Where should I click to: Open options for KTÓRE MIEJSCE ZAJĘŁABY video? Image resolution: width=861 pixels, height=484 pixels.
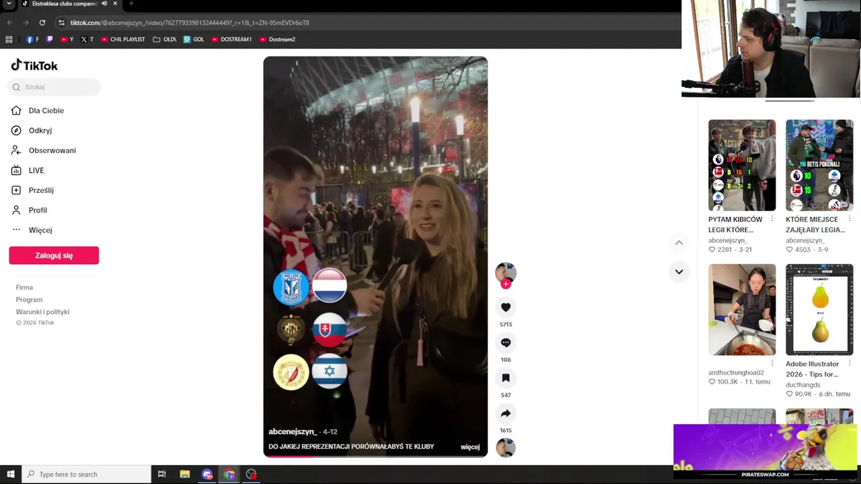coord(849,219)
